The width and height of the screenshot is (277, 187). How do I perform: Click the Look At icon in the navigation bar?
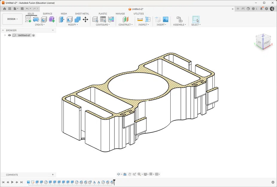(x=125, y=174)
